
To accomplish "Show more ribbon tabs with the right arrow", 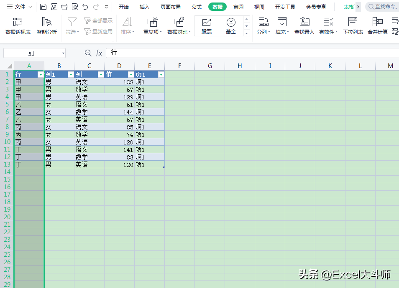I will pos(358,7).
